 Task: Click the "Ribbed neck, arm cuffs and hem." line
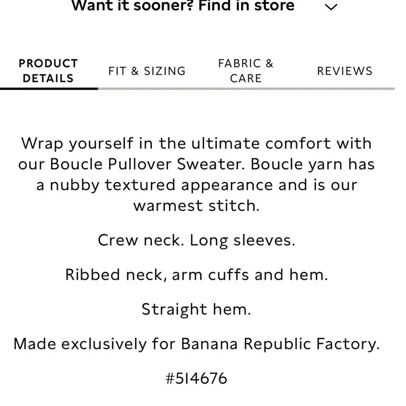pos(197,275)
